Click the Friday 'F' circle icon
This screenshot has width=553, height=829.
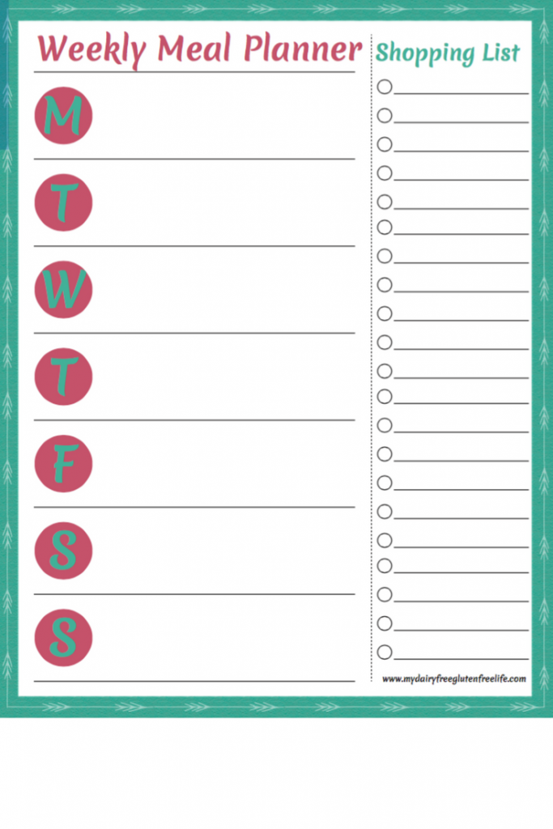(x=63, y=464)
